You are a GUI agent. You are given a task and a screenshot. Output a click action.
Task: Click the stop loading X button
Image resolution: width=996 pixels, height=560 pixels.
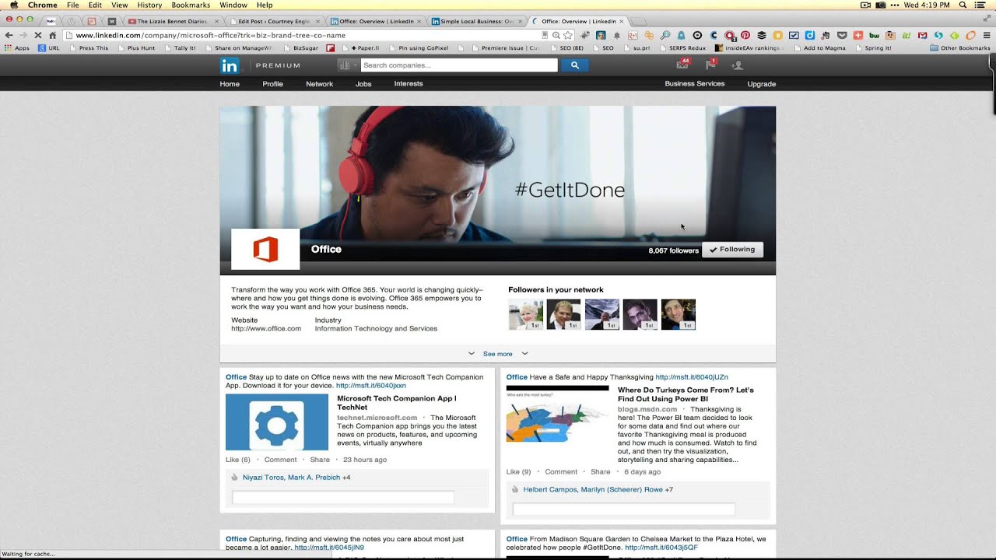37,35
